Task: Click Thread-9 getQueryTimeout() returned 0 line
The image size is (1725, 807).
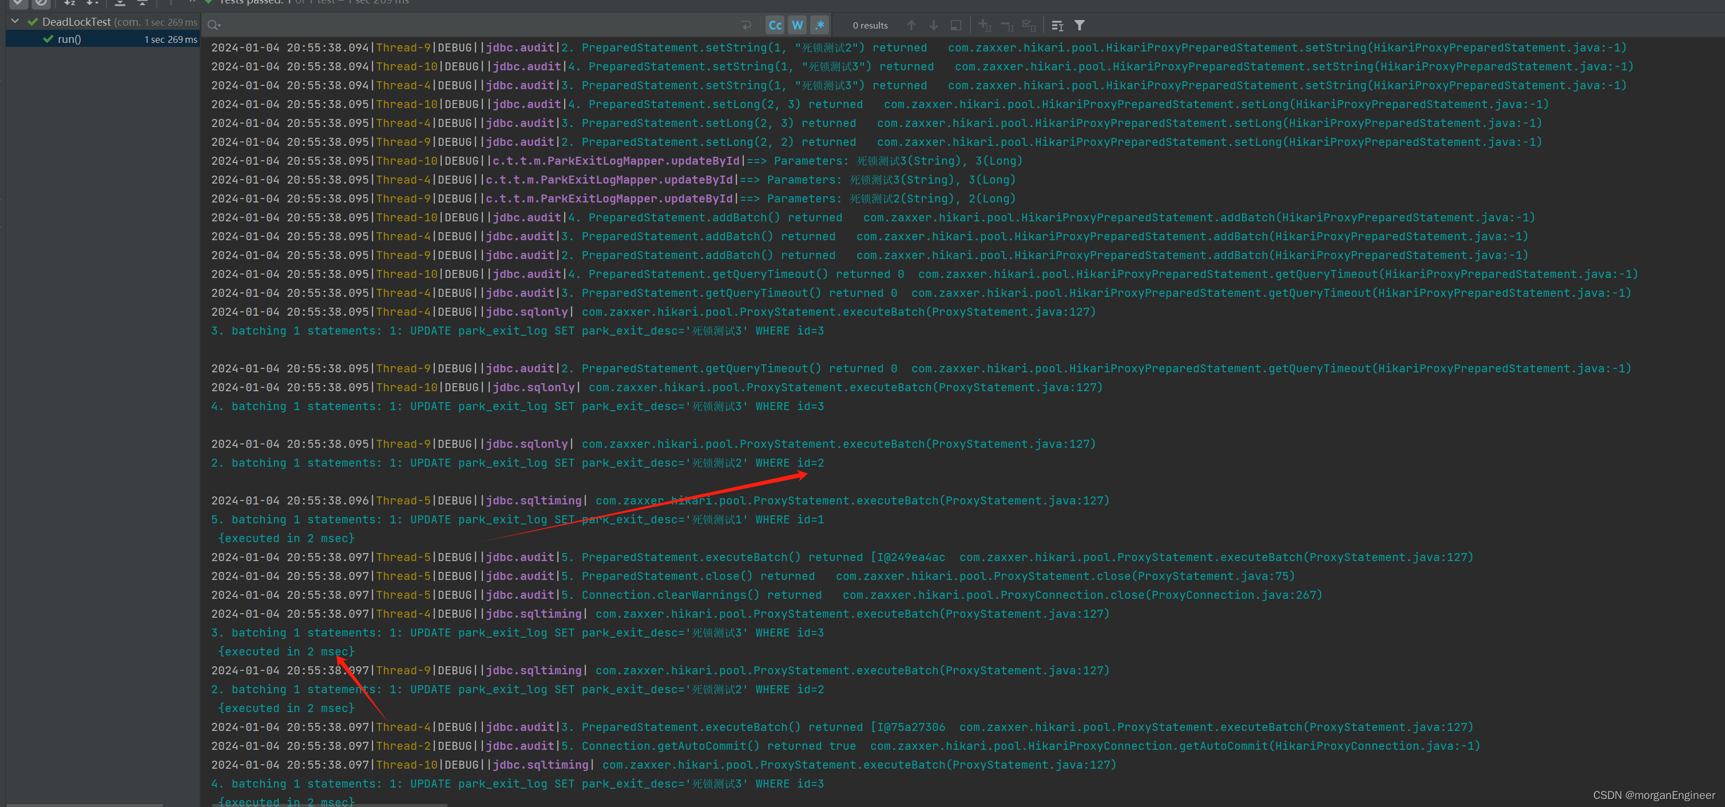Action: pos(921,368)
